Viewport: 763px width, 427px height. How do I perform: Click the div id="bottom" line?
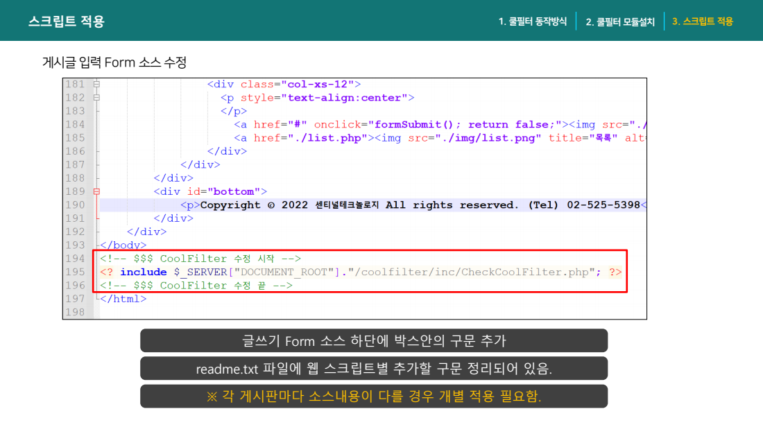coord(210,191)
